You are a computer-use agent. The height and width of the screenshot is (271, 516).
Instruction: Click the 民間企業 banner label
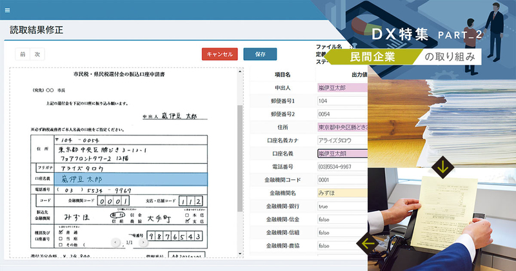372,57
